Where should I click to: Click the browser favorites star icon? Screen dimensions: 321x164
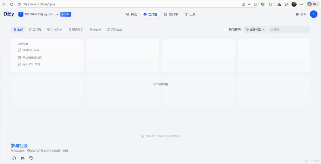point(255,4)
